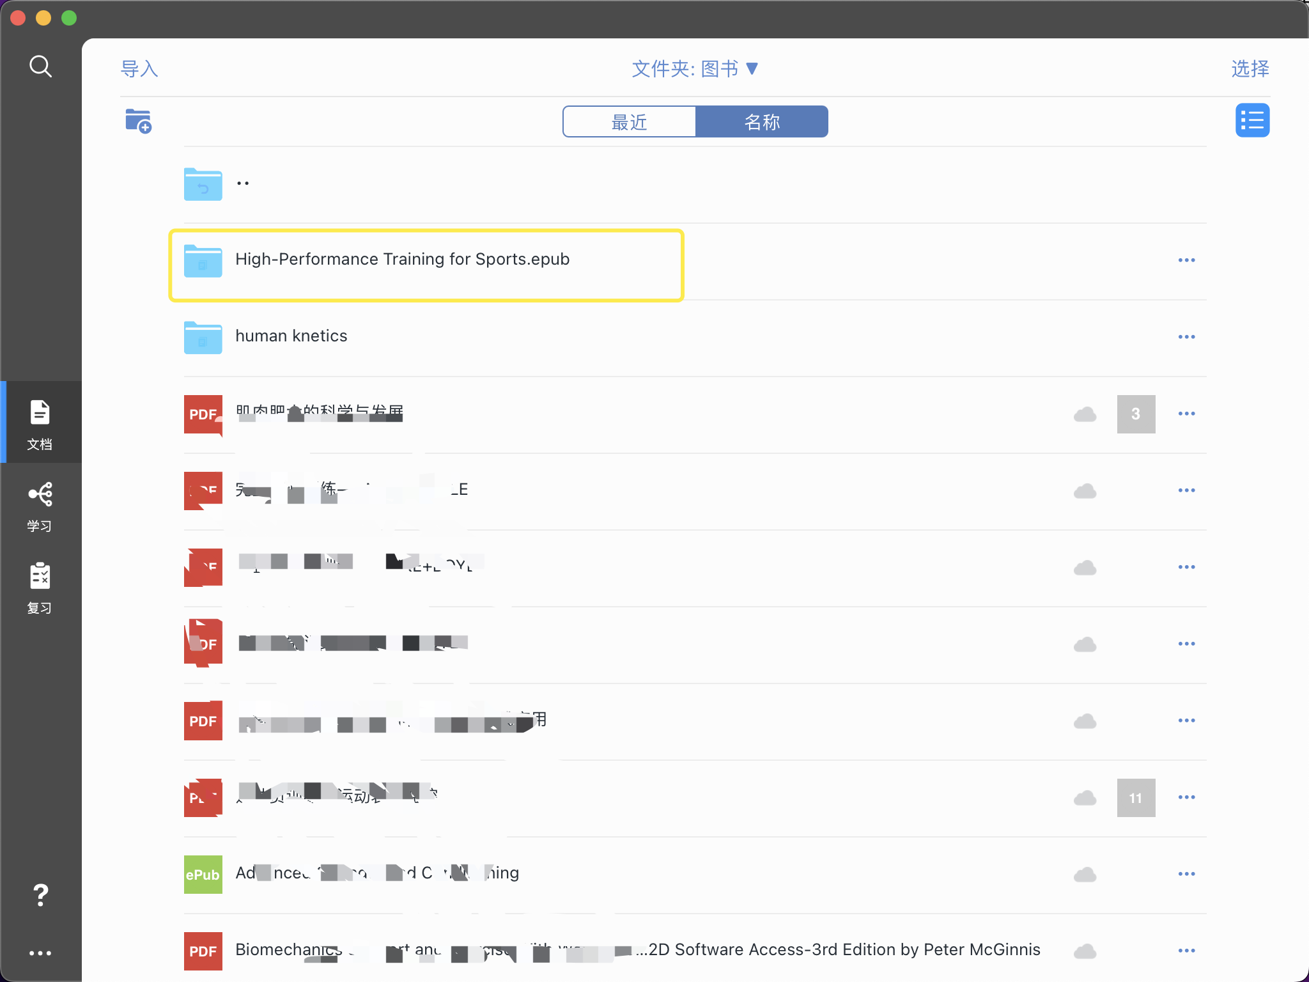The height and width of the screenshot is (982, 1309).
Task: Click the badge showing 11
Action: 1136,798
